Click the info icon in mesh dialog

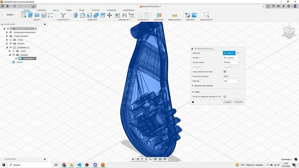click(193, 102)
